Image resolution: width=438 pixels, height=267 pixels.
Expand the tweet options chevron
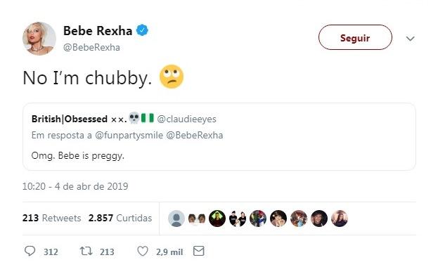[410, 38]
